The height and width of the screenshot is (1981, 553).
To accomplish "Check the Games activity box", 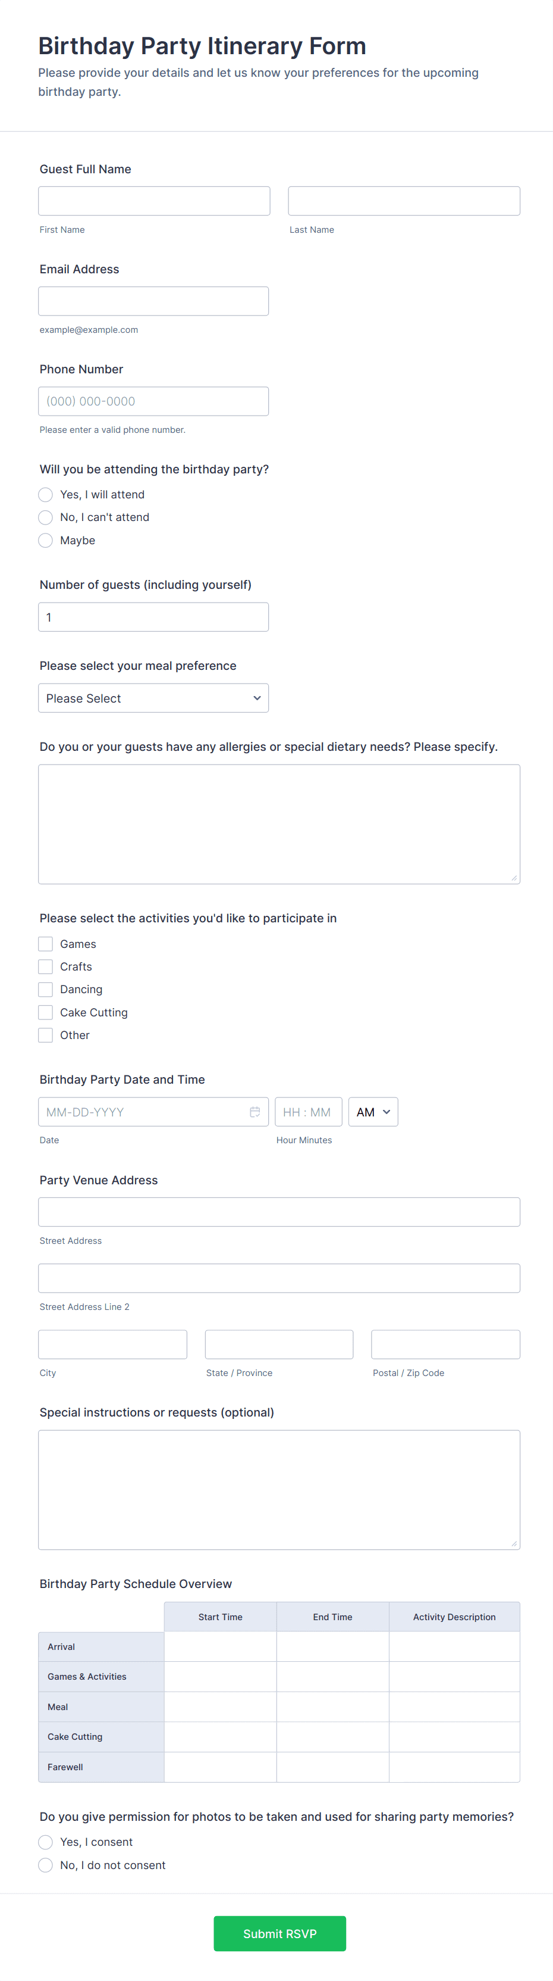I will (x=46, y=944).
